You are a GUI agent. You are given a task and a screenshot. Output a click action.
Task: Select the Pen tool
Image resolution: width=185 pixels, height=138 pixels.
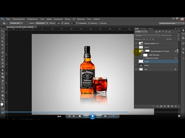point(3,81)
